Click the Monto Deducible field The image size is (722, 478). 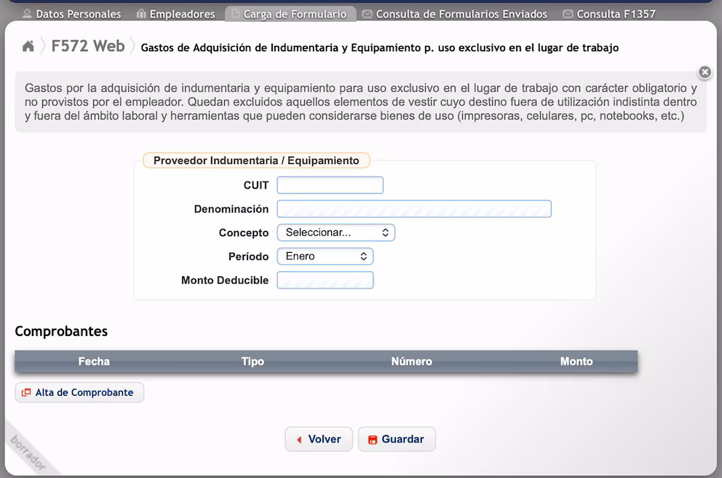[x=325, y=281]
